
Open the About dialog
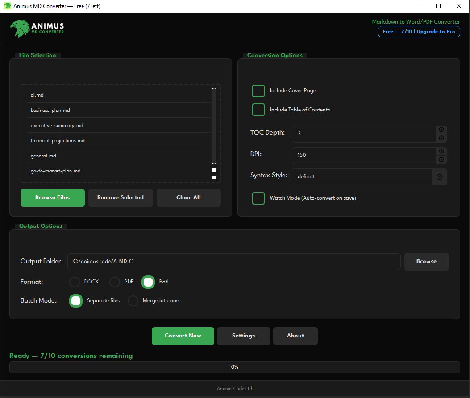click(x=295, y=336)
